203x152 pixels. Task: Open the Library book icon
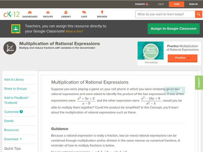point(66,12)
